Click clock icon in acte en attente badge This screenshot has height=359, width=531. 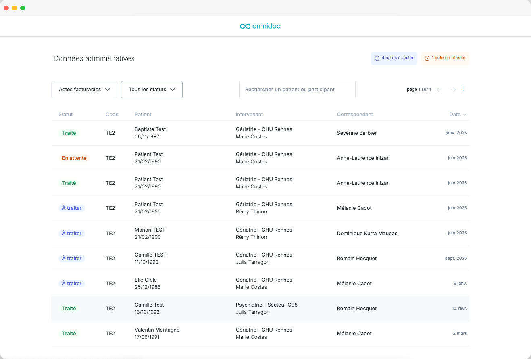[x=427, y=58]
